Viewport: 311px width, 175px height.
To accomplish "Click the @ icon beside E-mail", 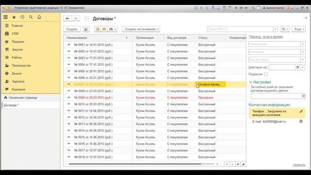I will point(301,122).
